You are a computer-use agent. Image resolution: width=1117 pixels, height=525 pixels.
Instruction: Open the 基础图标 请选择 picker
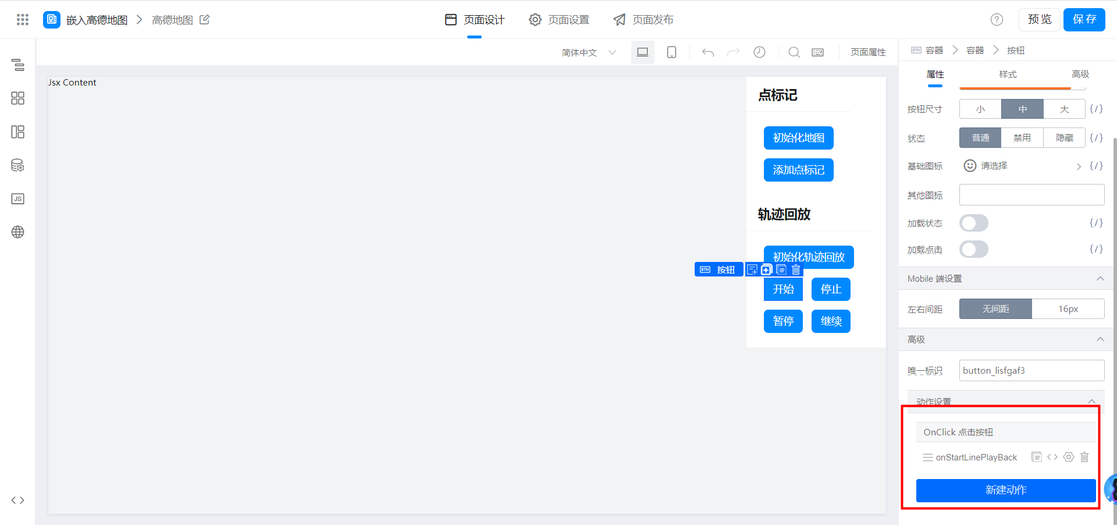tap(1022, 166)
